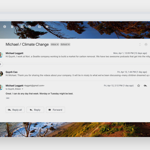Click the Report spam icon
The width and height of the screenshot is (150, 150).
click(4, 27)
